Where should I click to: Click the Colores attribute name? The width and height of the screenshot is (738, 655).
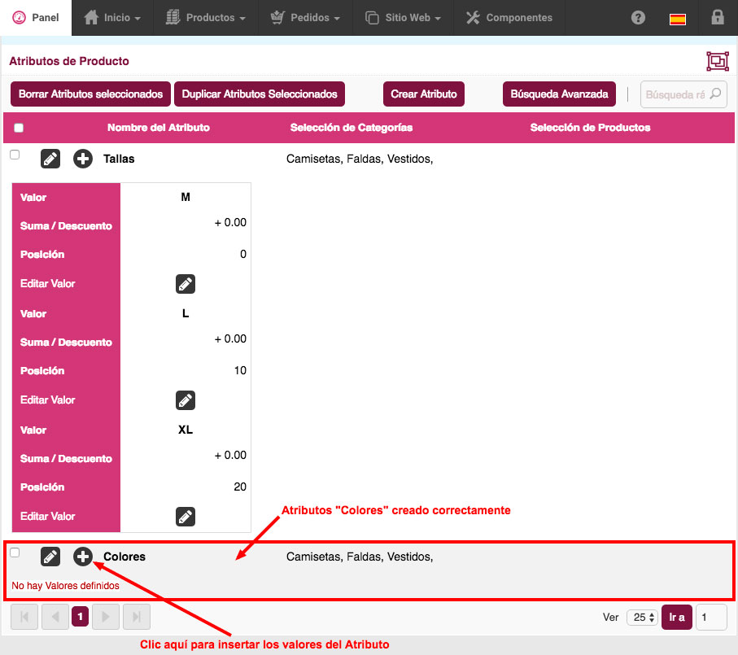click(124, 557)
